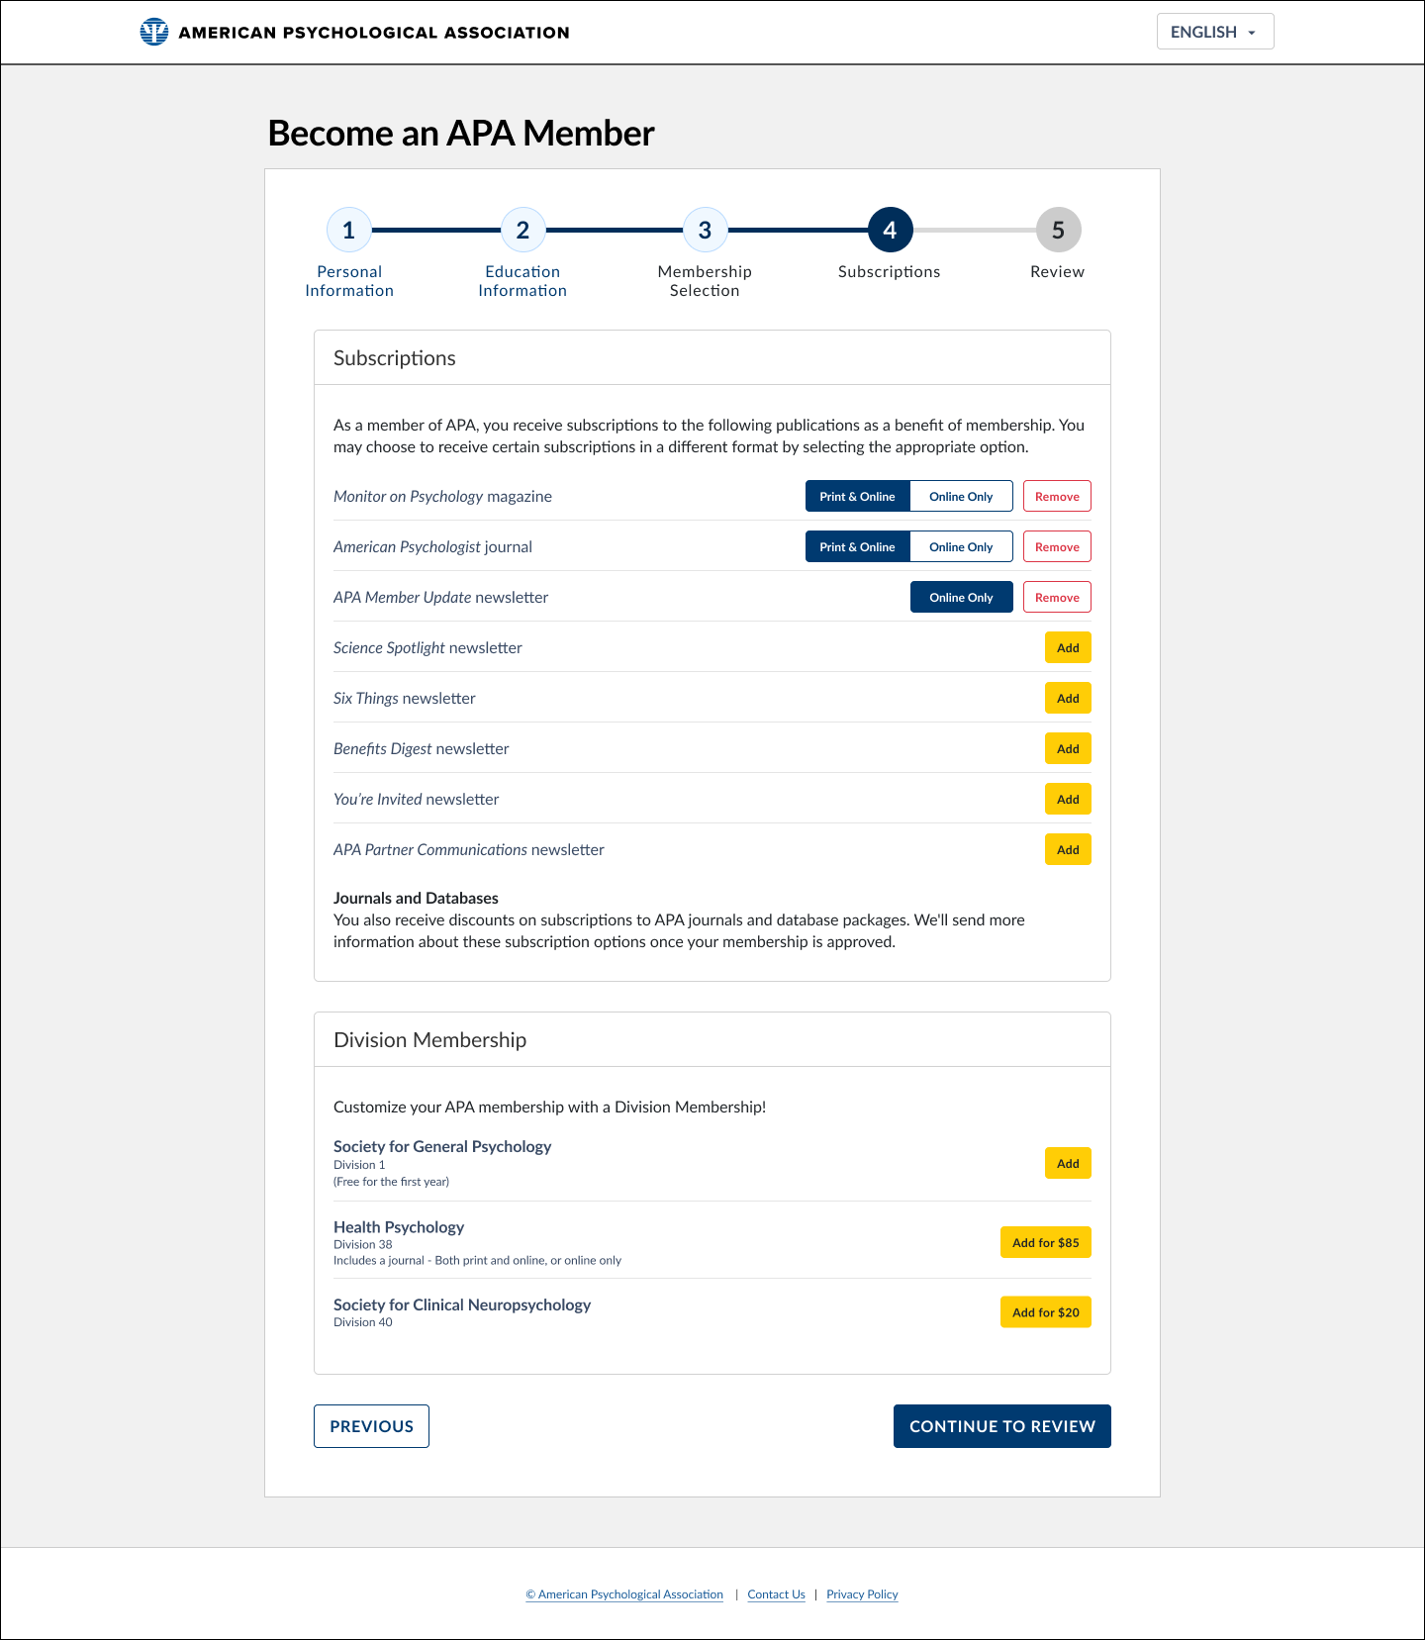1425x1640 pixels.
Task: Click Become an APA Member page title
Action: coord(461,134)
